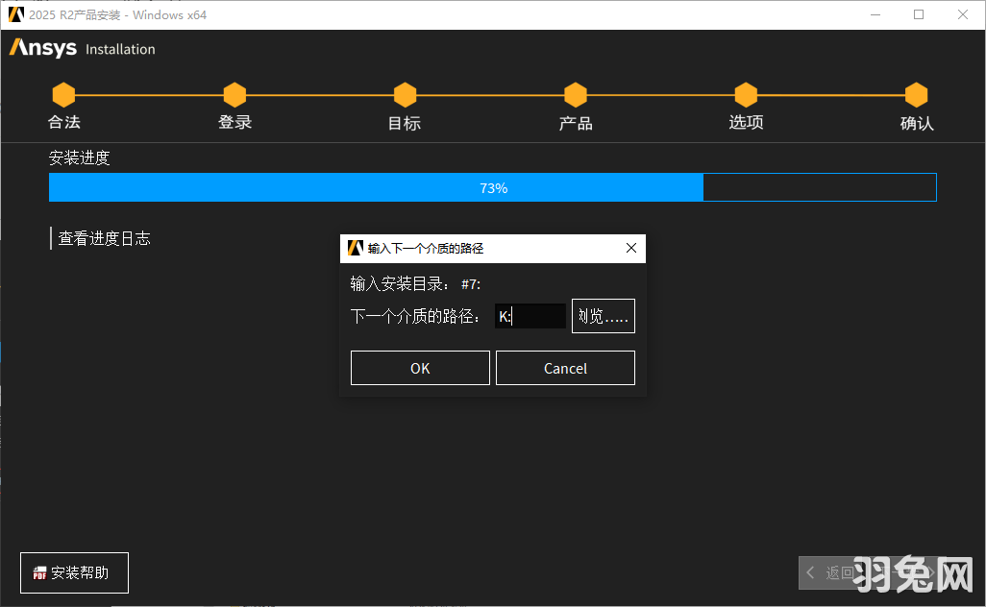Click the Ansys logo on the dialog title bar
Screen dimensions: 986x607
tap(353, 248)
